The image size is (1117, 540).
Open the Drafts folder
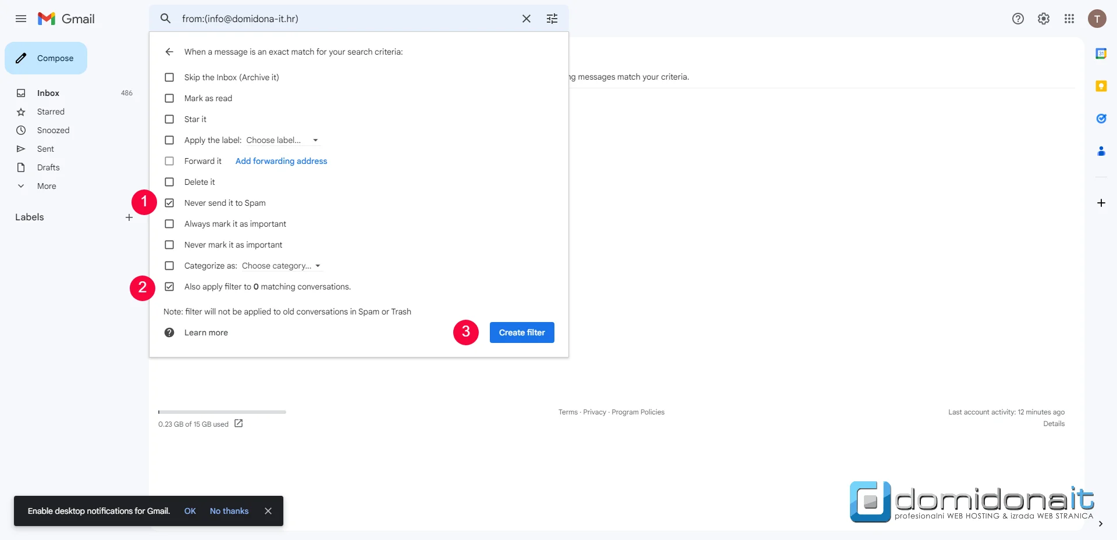48,167
